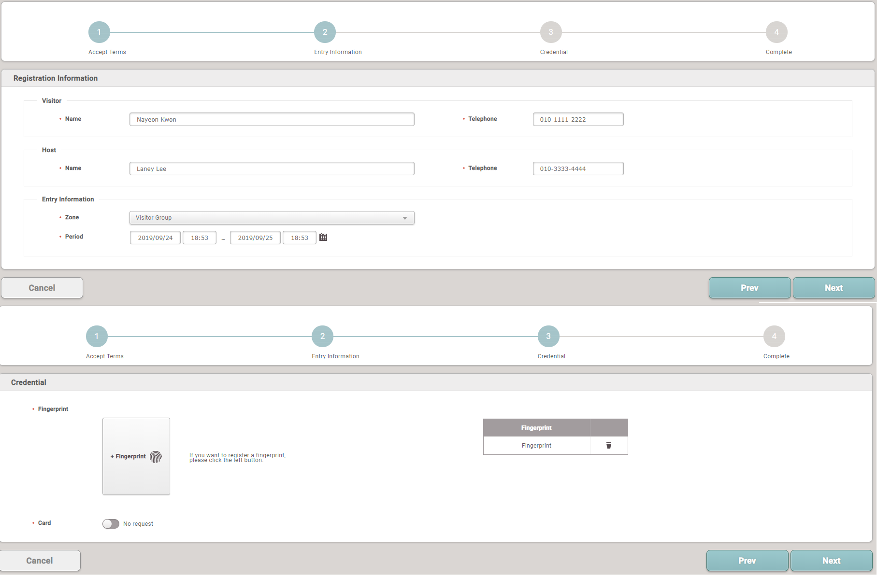
Task: Click step 1 Accept Terms in top wizard
Action: point(99,32)
